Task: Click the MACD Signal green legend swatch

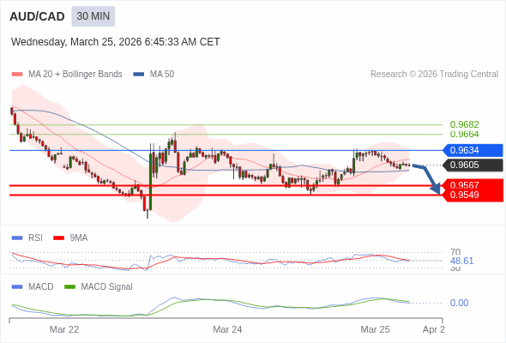Action: (69, 286)
